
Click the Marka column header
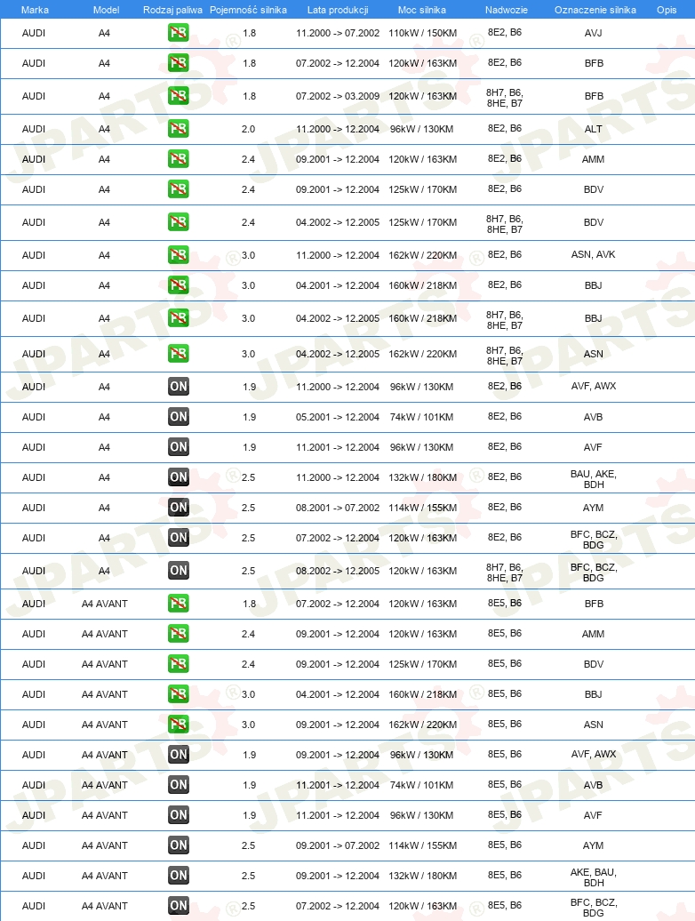tap(35, 10)
